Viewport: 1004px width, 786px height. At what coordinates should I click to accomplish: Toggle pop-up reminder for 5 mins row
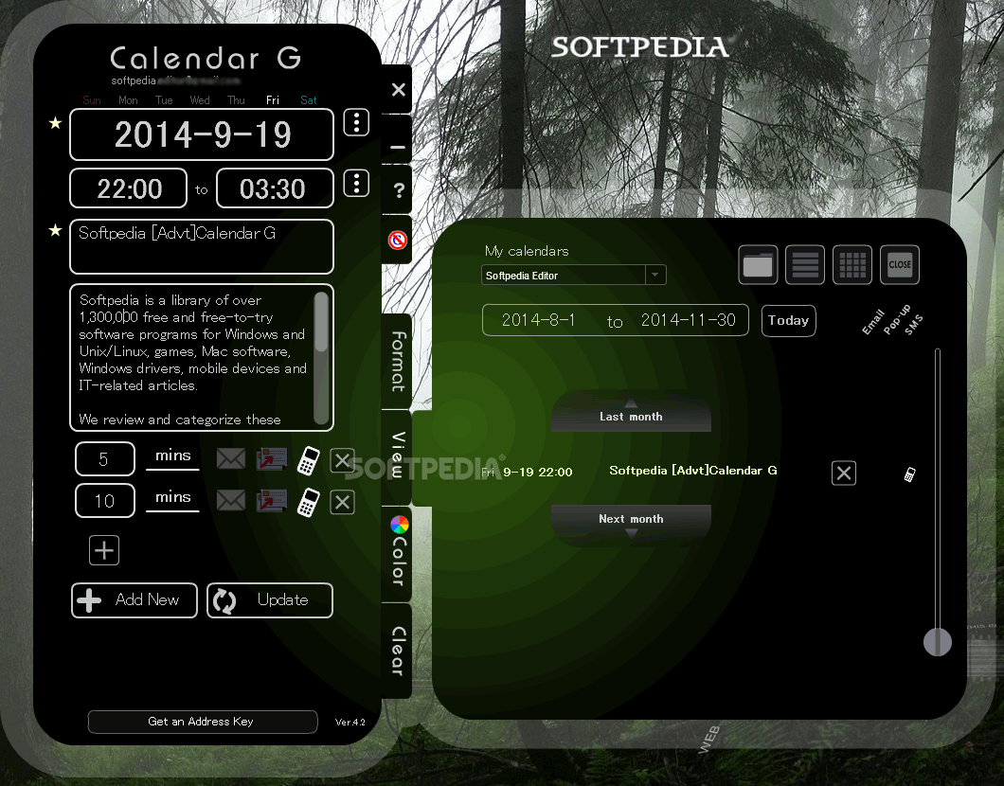(272, 459)
